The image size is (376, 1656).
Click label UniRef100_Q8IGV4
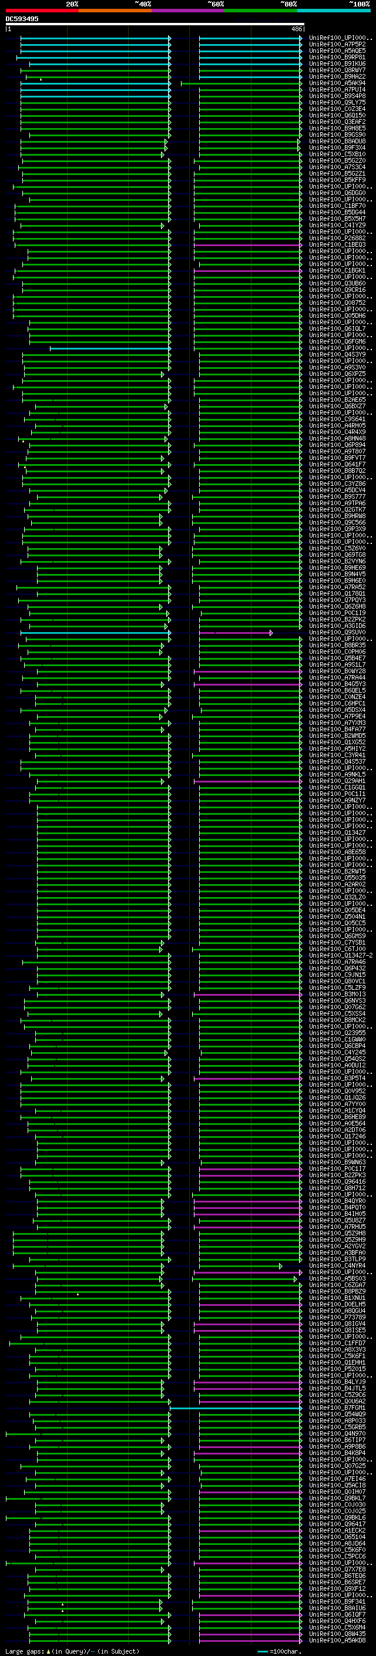(x=337, y=1324)
